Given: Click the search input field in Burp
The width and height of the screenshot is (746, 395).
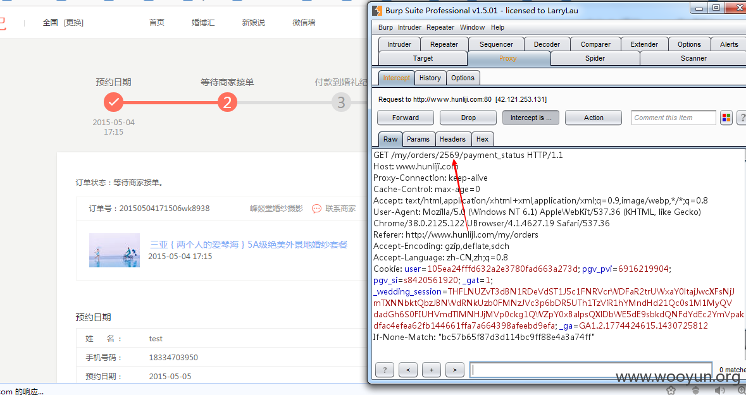Looking at the screenshot, I should click(590, 370).
